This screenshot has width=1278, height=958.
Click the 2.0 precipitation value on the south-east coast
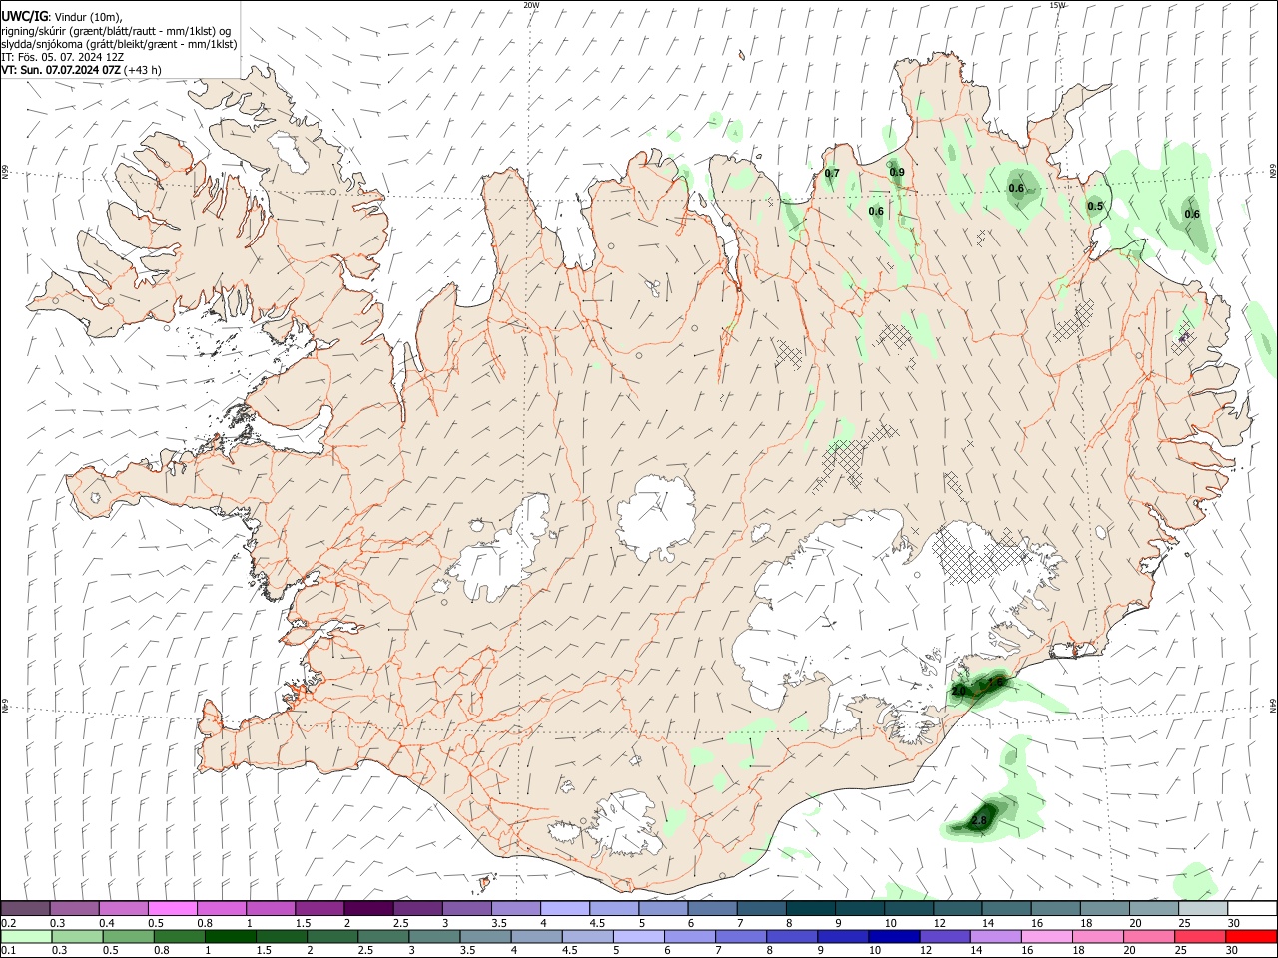click(x=958, y=691)
